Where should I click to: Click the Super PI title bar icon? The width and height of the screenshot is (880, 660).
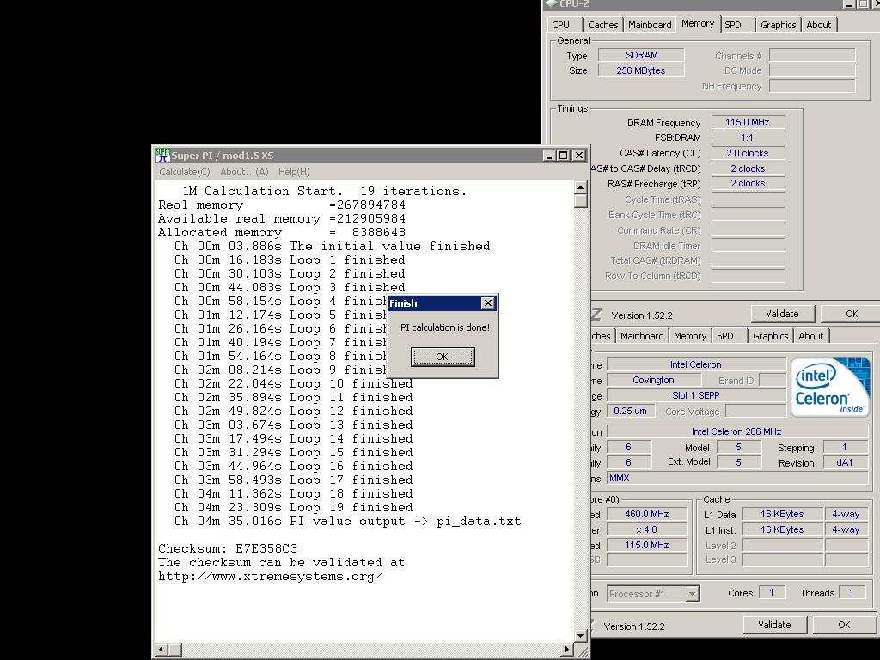(162, 156)
